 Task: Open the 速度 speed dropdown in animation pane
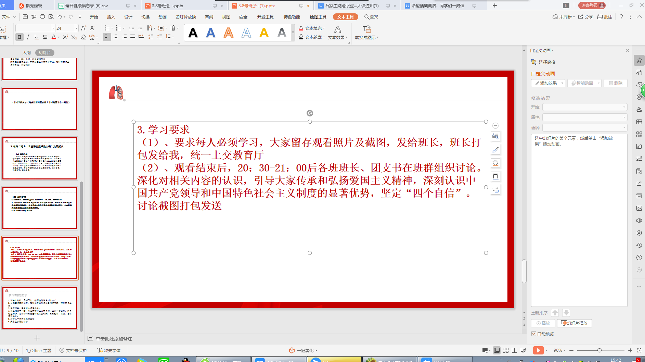585,127
